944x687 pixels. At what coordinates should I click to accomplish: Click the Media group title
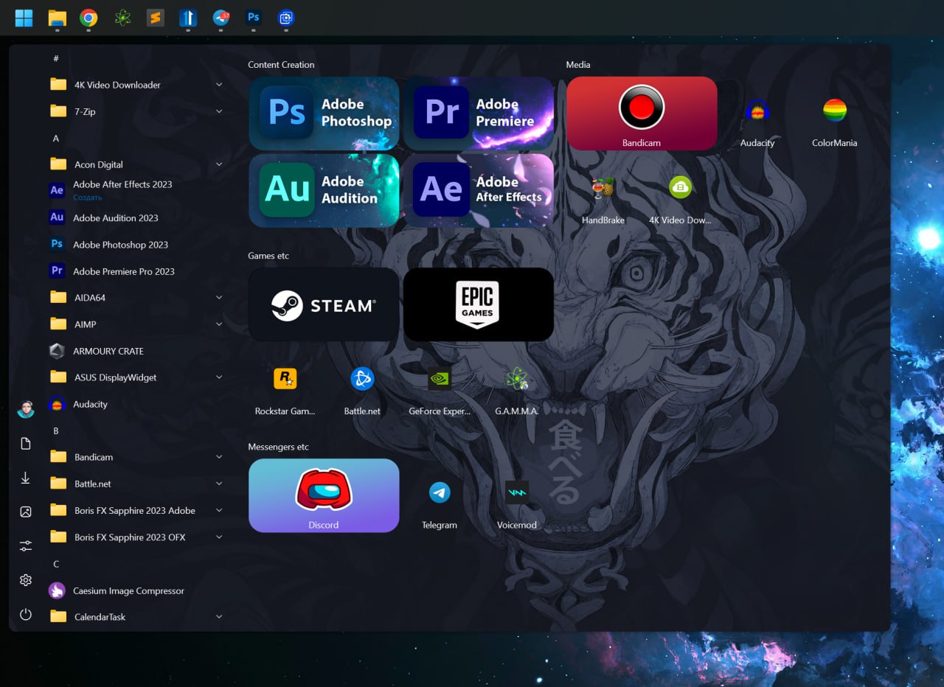pyautogui.click(x=578, y=65)
